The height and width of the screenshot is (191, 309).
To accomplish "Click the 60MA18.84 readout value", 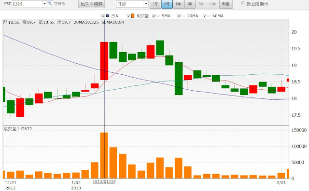I will [x=112, y=22].
